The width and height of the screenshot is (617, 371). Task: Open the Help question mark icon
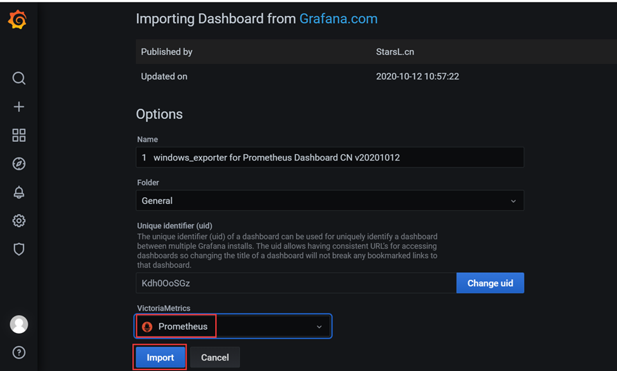pyautogui.click(x=19, y=352)
